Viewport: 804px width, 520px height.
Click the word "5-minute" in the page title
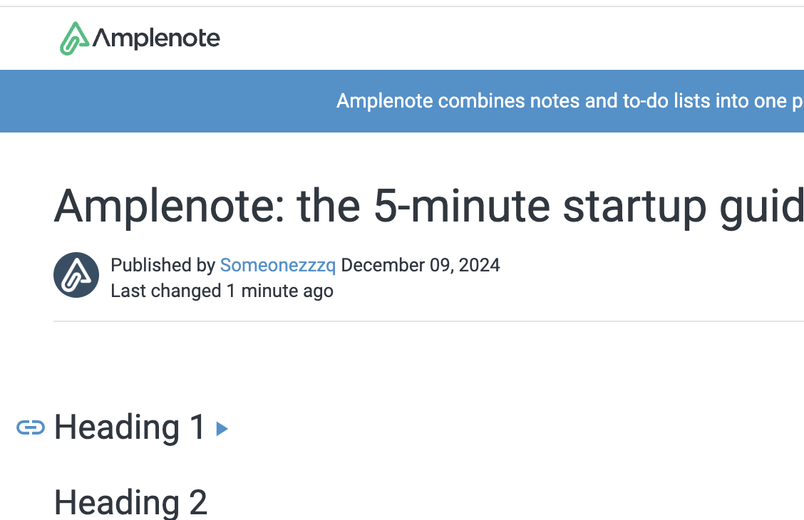462,207
